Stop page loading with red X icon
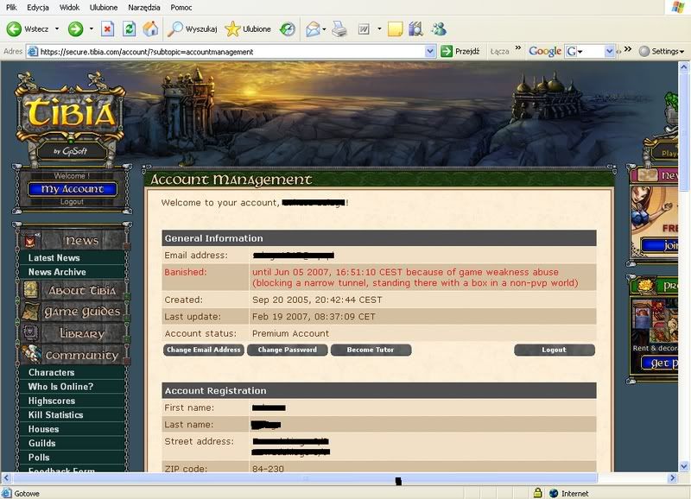 point(107,29)
